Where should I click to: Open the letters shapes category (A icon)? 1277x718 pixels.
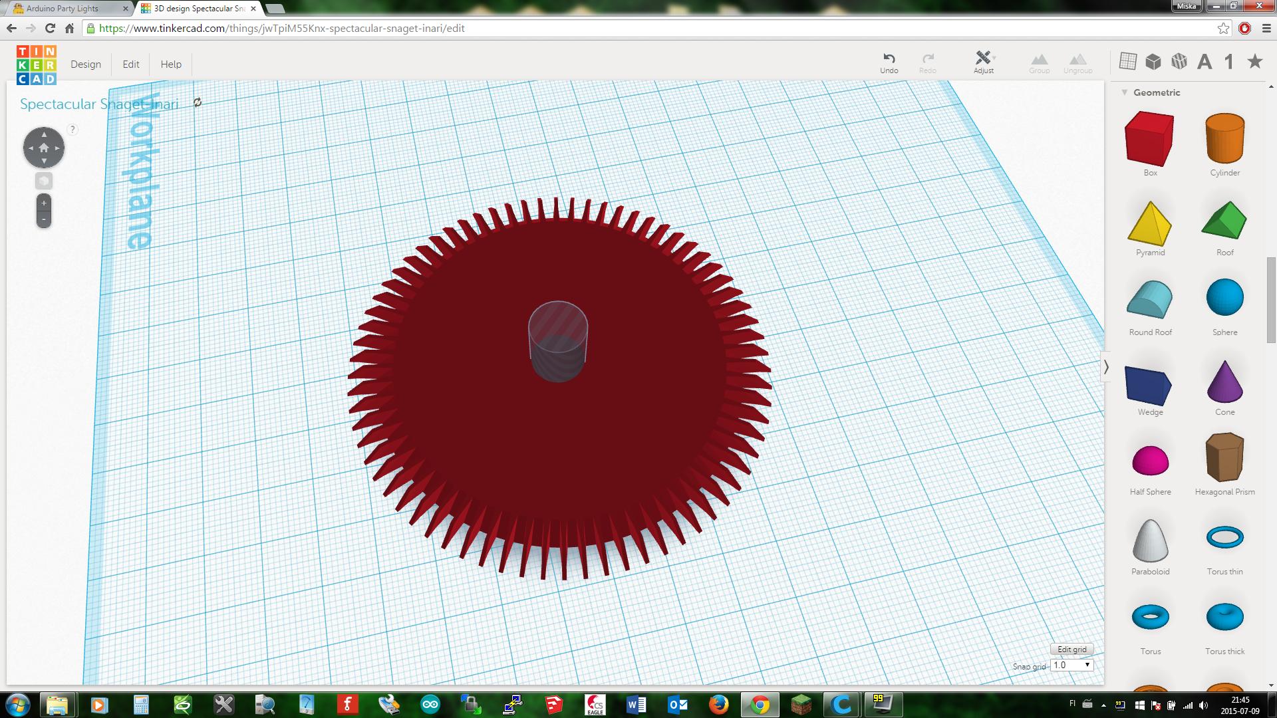coord(1205,62)
